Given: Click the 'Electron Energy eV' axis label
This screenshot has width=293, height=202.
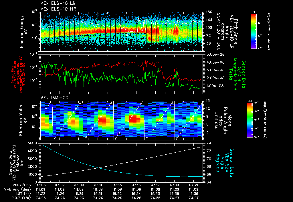Looking at the screenshot, I should click(24, 32).
